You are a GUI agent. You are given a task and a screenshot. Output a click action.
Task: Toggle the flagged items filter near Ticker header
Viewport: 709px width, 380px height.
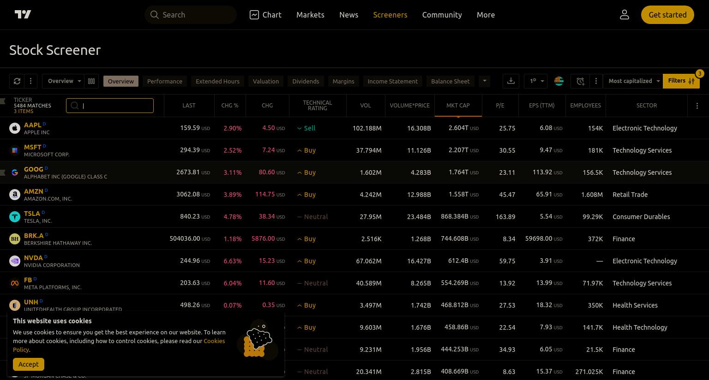[3, 101]
